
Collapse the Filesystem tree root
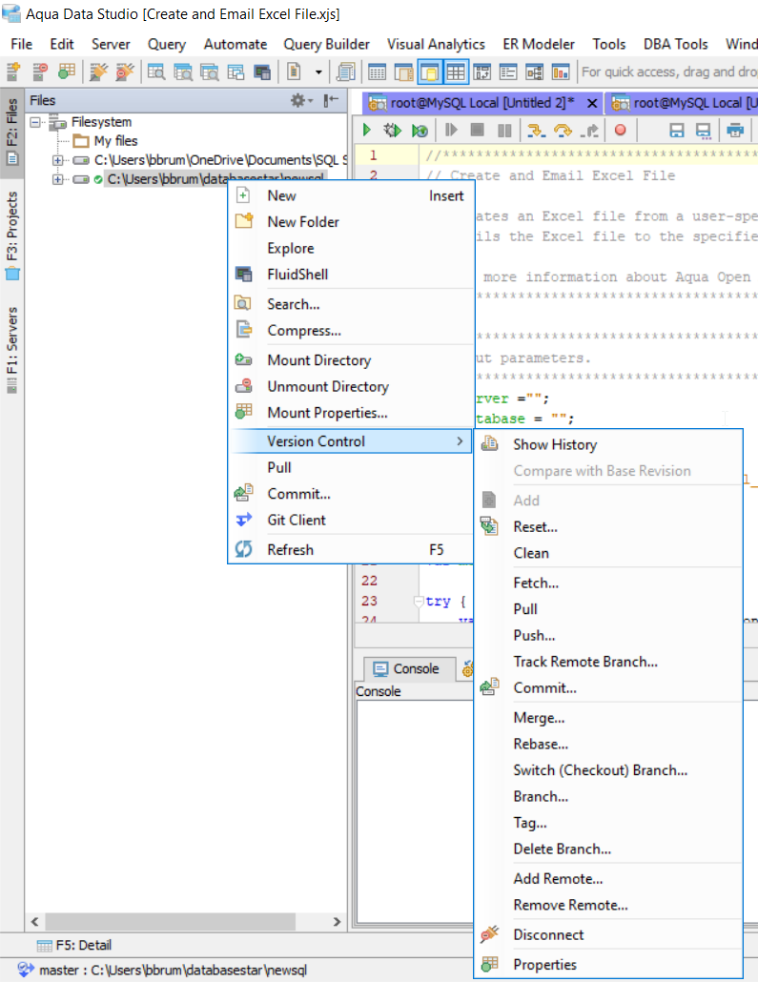pyautogui.click(x=35, y=122)
